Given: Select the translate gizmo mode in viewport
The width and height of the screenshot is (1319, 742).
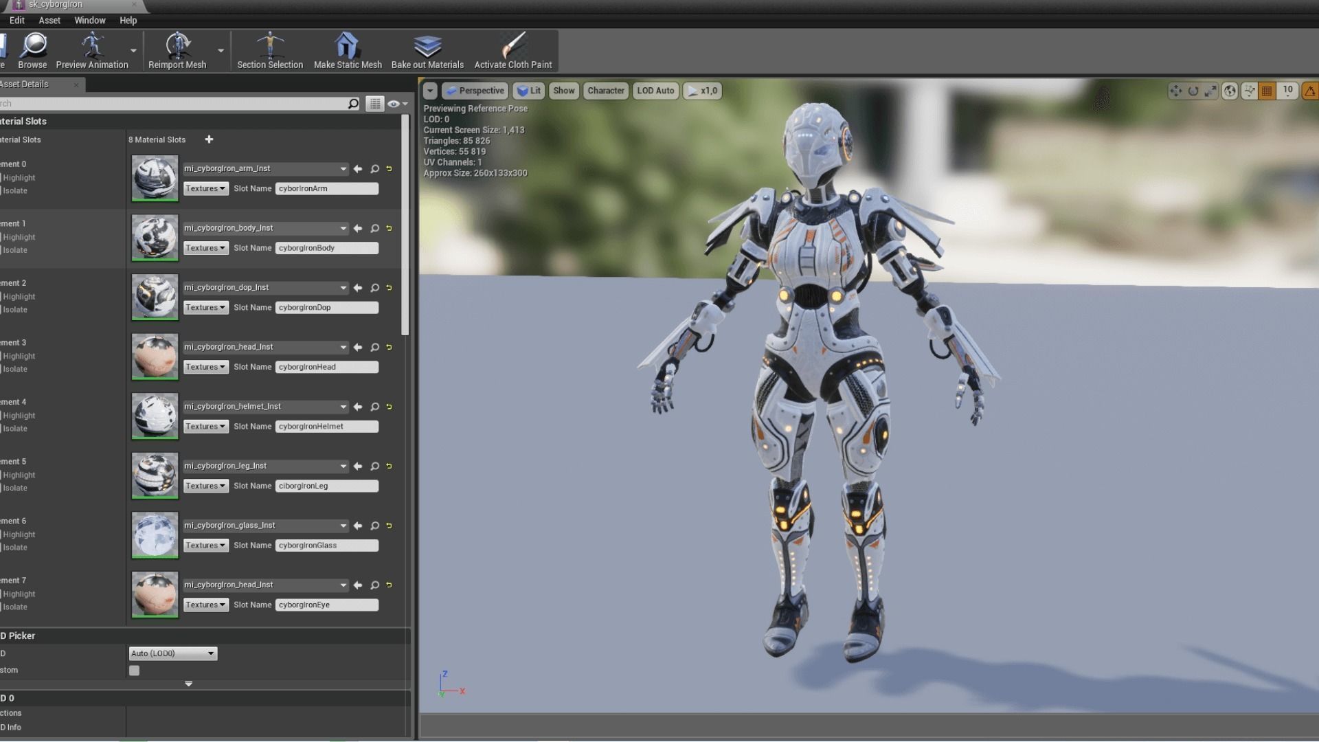Looking at the screenshot, I should (1176, 91).
